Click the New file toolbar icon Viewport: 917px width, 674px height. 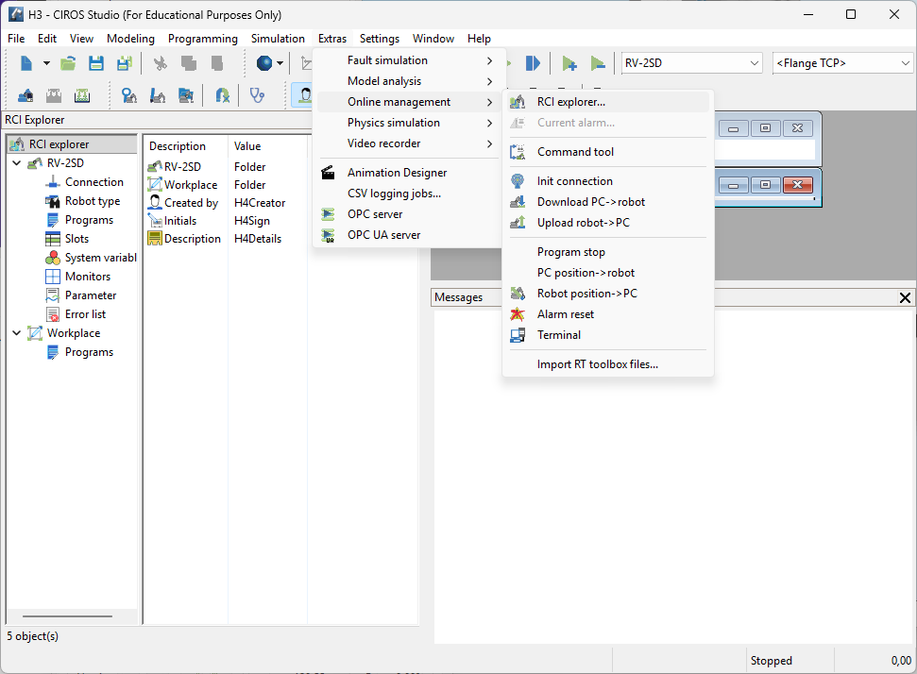click(26, 63)
